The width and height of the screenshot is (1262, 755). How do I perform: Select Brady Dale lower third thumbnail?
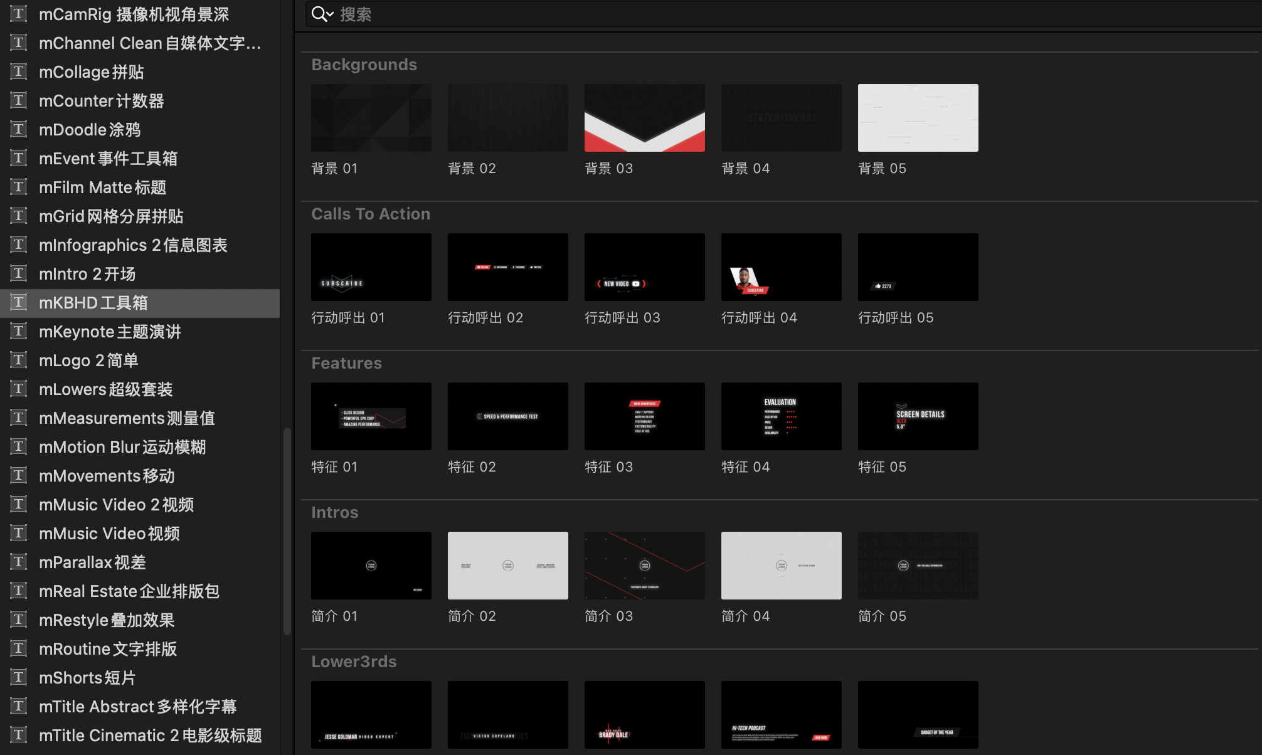point(645,715)
